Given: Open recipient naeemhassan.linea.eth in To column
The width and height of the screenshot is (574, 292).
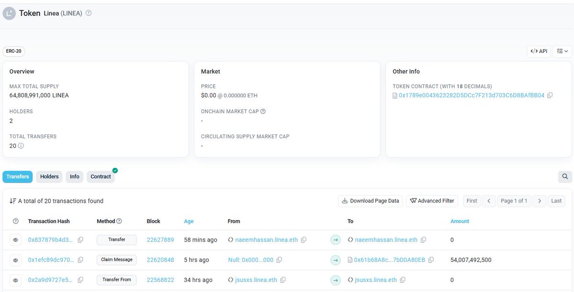Looking at the screenshot, I should pyautogui.click(x=386, y=240).
